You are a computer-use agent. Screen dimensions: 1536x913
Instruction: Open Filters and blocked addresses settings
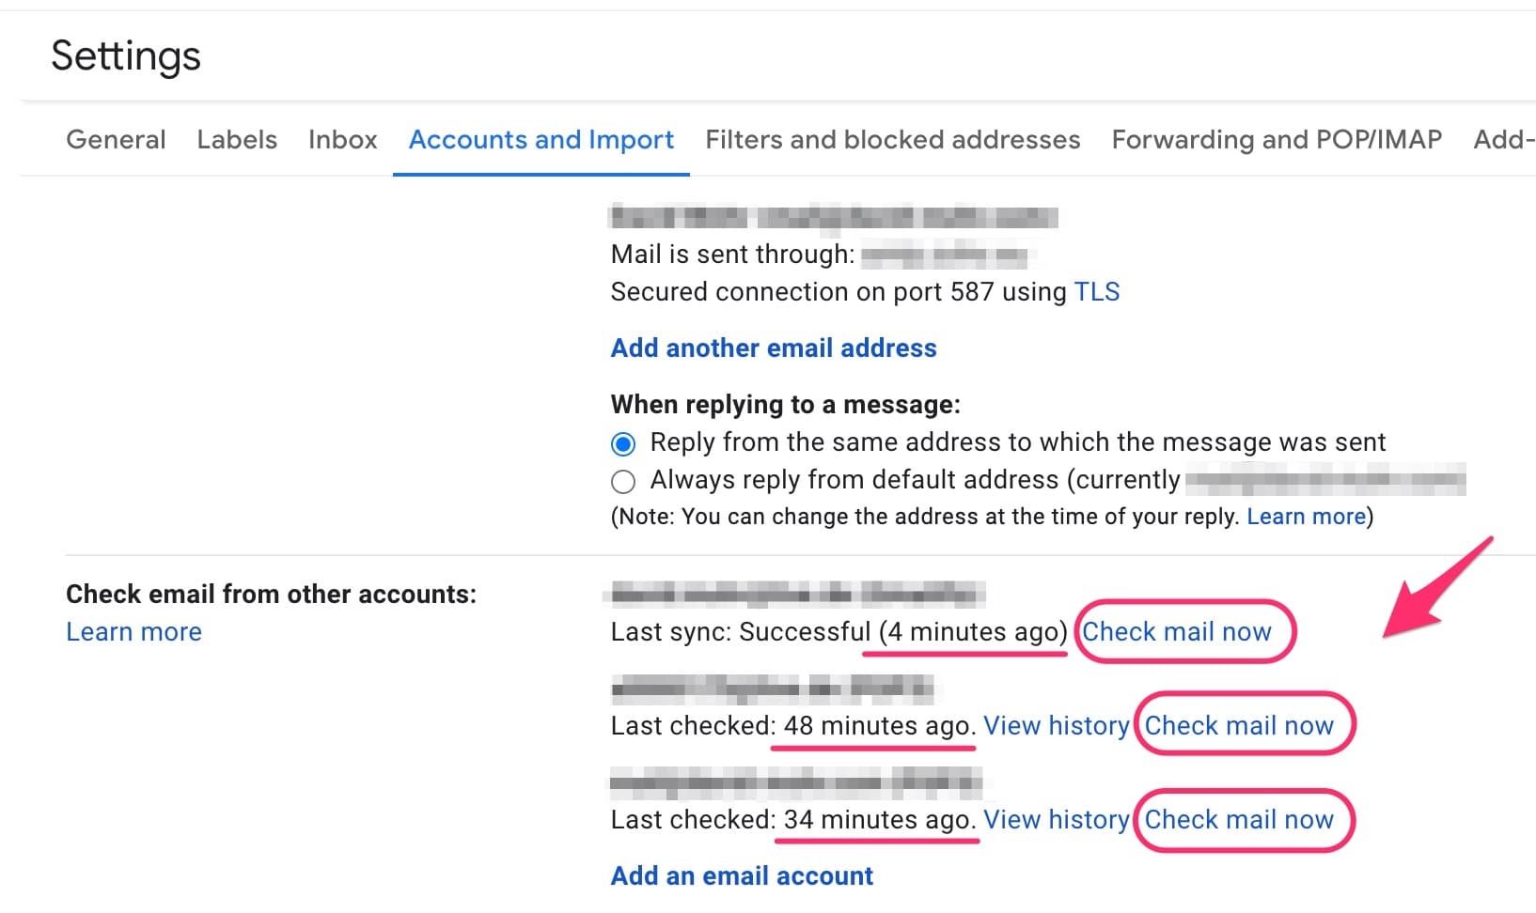click(x=891, y=139)
